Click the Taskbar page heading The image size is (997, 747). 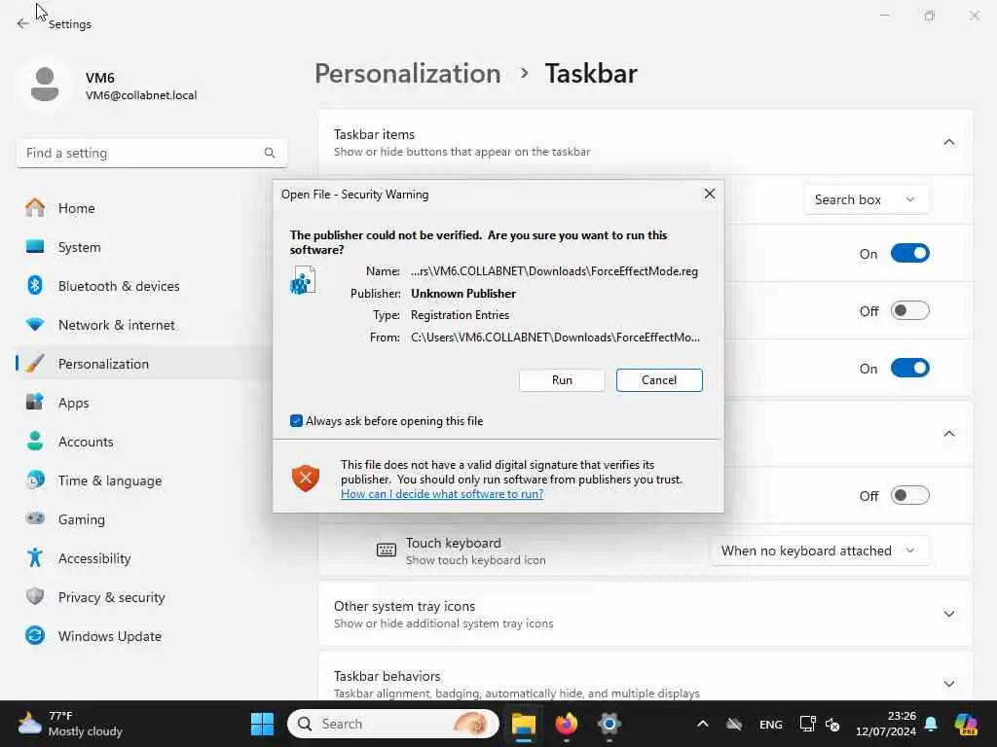(x=591, y=74)
